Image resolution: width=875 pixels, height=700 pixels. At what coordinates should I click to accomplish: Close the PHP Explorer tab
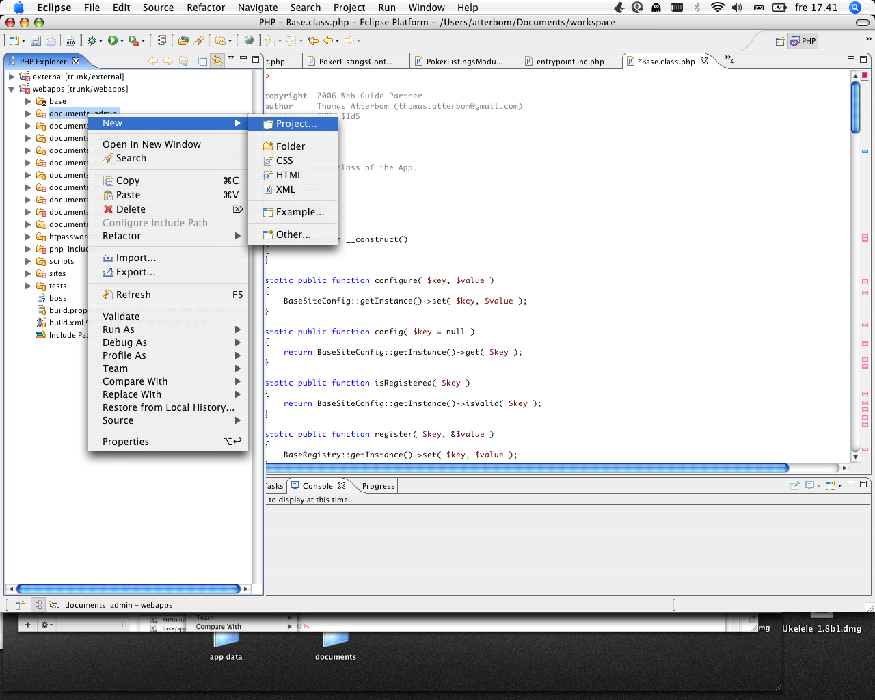76,61
